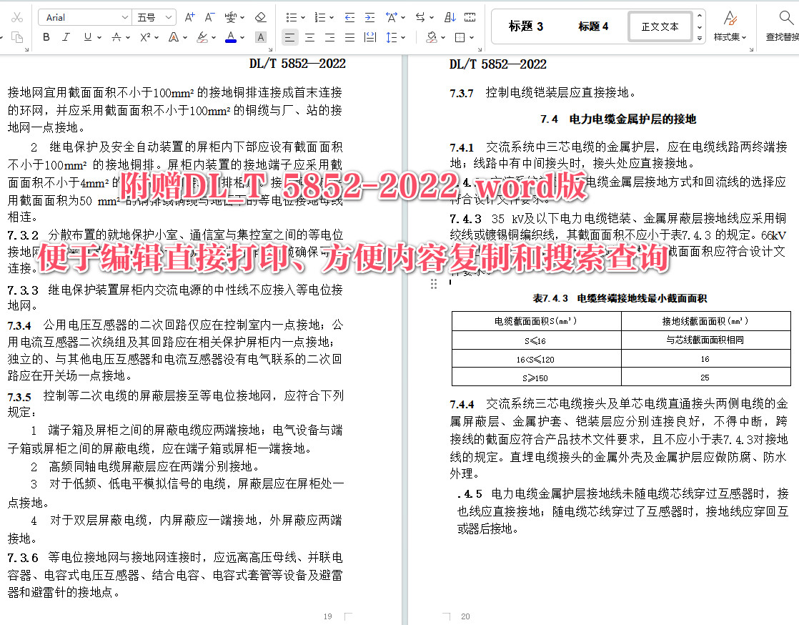Apply center text alignment
Viewport: 799px width, 625px height.
310,37
